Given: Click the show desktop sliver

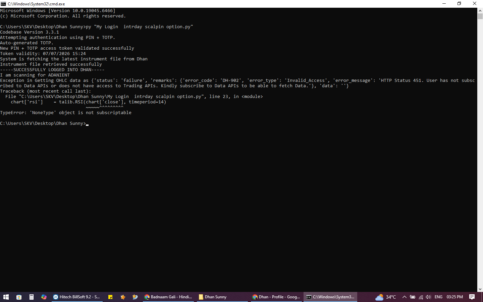Looking at the screenshot, I should (x=482, y=297).
